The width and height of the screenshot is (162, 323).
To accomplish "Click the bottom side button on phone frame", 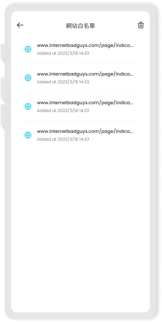I will tap(3, 115).
